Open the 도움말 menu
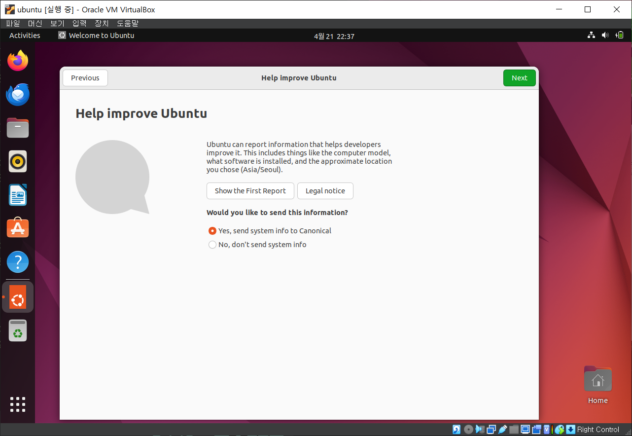The image size is (632, 436). pyautogui.click(x=128, y=23)
